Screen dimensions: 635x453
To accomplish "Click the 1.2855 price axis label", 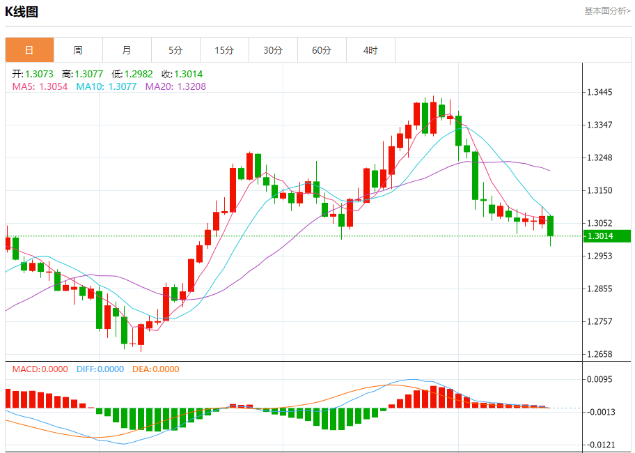I will 599,289.
